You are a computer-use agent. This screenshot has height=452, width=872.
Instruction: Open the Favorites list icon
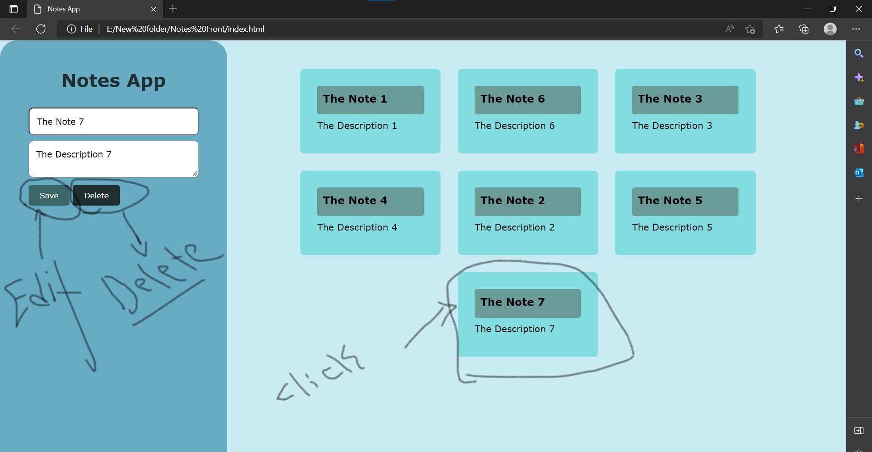[x=779, y=29]
